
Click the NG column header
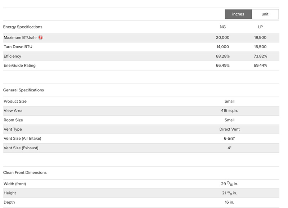tap(222, 27)
